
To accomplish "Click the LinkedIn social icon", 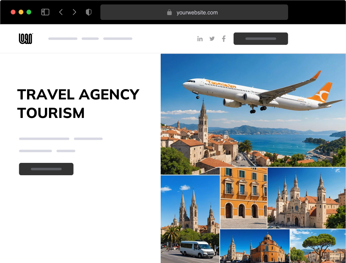I will [x=200, y=39].
